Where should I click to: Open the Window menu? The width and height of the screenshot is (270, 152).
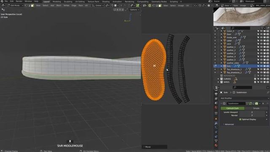28,1
